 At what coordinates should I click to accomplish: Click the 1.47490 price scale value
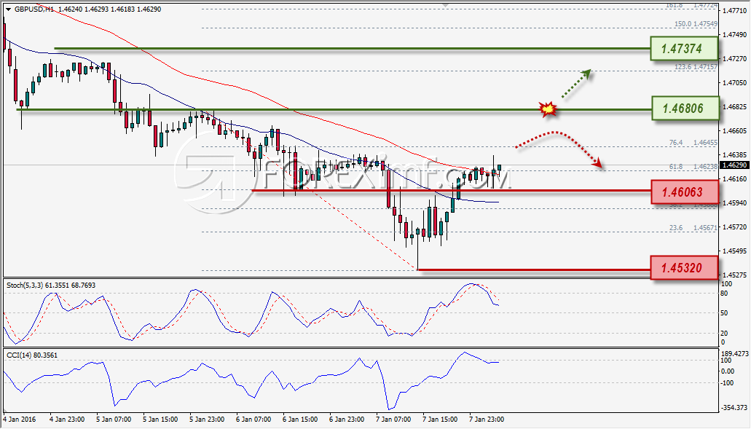735,34
